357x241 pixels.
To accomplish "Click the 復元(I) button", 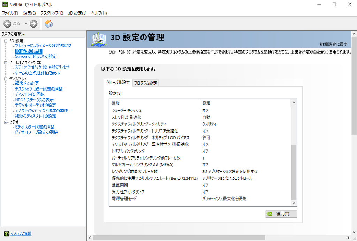I will (281, 214).
